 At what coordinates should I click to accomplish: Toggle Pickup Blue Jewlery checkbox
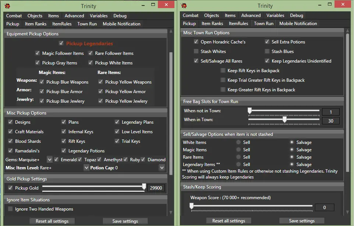click(x=42, y=101)
